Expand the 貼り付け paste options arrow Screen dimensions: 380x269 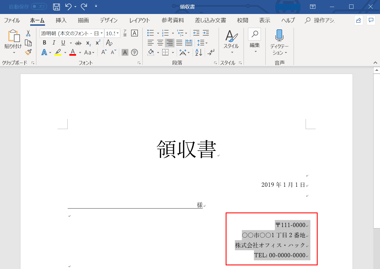[x=14, y=53]
